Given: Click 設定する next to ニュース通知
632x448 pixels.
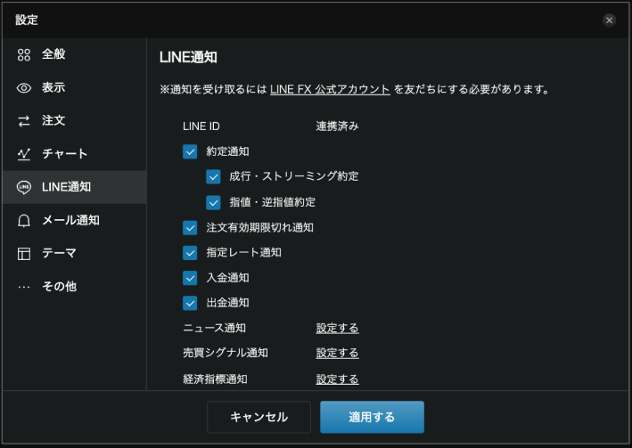Looking at the screenshot, I should tap(337, 328).
